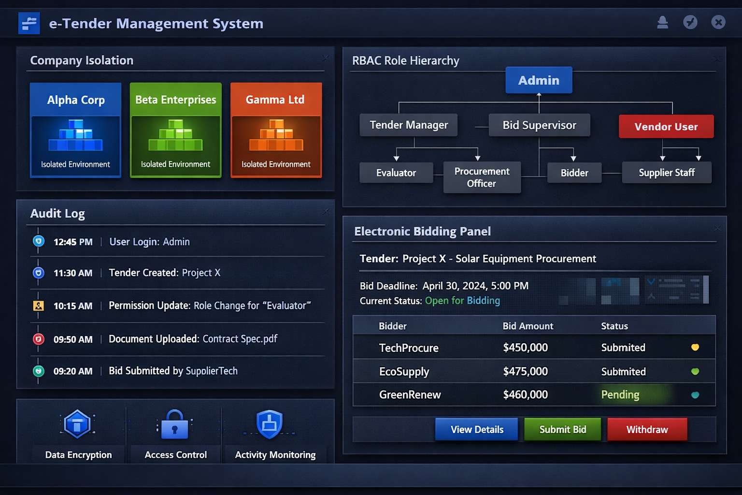Select the Vendor User role node
This screenshot has height=495, width=742.
tap(666, 127)
